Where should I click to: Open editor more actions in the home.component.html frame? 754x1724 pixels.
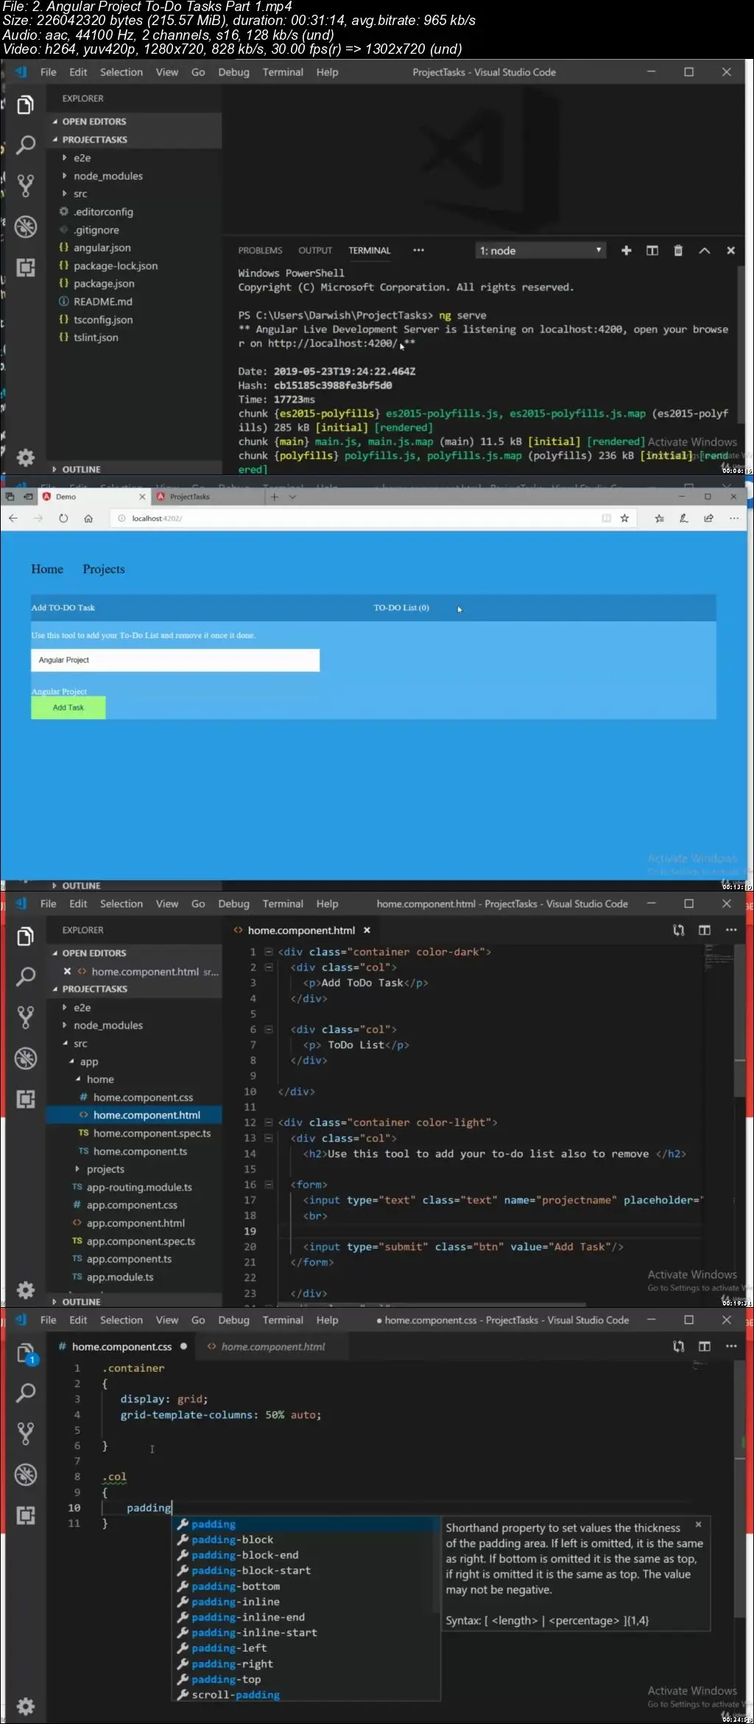tap(731, 931)
